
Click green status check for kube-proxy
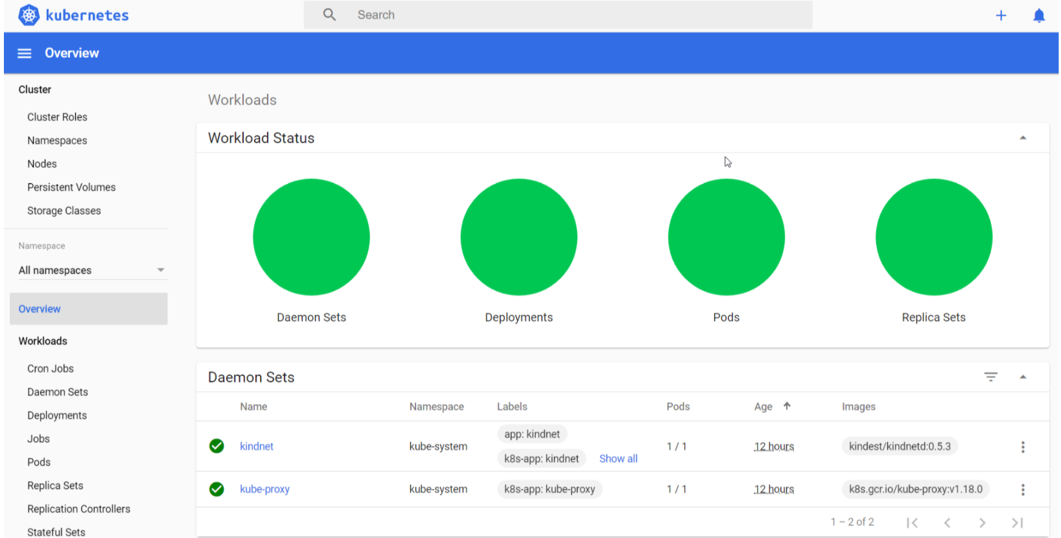point(216,489)
